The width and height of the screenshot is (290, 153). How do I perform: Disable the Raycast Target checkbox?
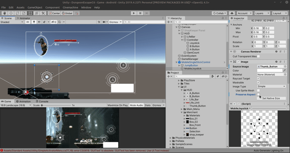tap(258, 78)
